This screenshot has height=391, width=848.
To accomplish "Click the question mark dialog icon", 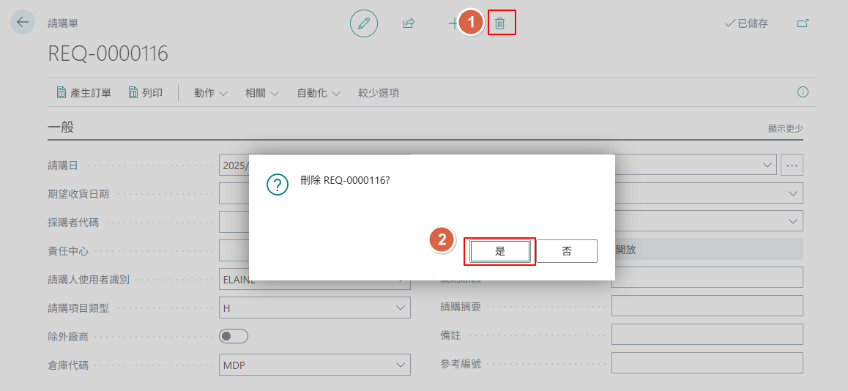I will 278,185.
